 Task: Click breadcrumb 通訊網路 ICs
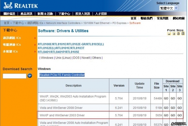pyautogui.click(x=35, y=23)
